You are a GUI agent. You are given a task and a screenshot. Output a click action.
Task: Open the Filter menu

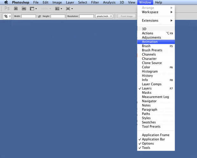click(95, 3)
